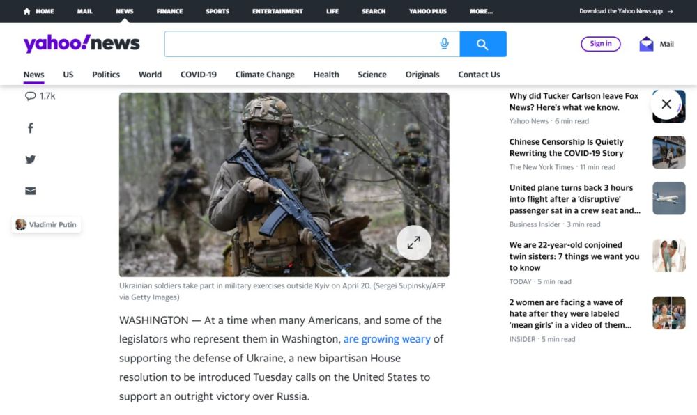
Task: Open the Vladimir Putin topic tag
Action: point(47,224)
